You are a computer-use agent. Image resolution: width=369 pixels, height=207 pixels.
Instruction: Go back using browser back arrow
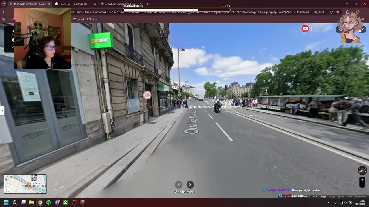tap(4, 12)
